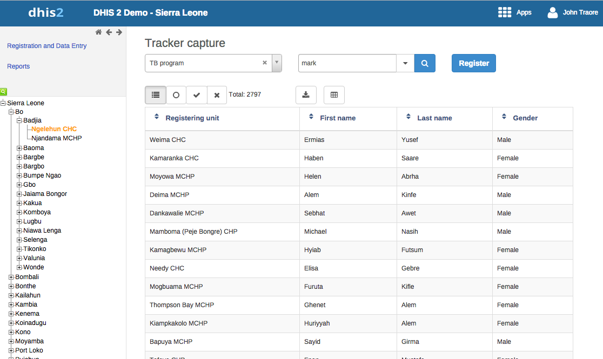This screenshot has width=603, height=359.
Task: Click the blue magnifier search button
Action: (x=425, y=63)
